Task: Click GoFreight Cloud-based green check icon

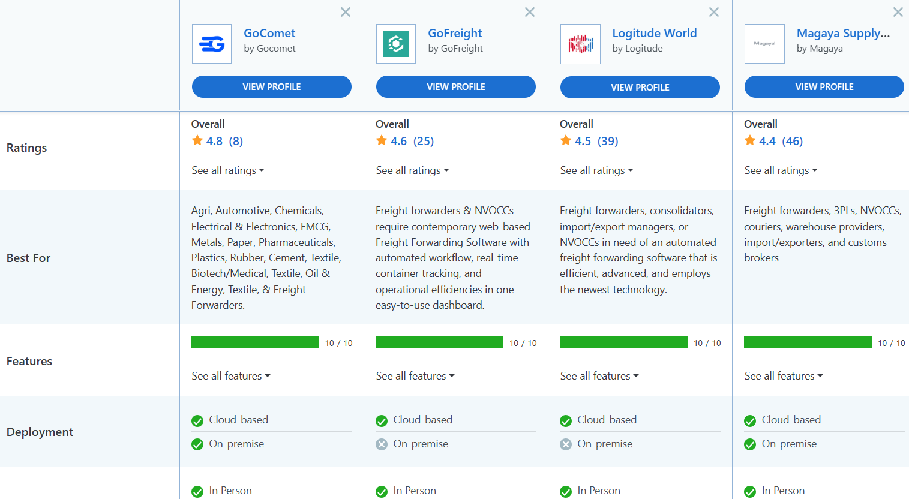Action: pyautogui.click(x=382, y=421)
